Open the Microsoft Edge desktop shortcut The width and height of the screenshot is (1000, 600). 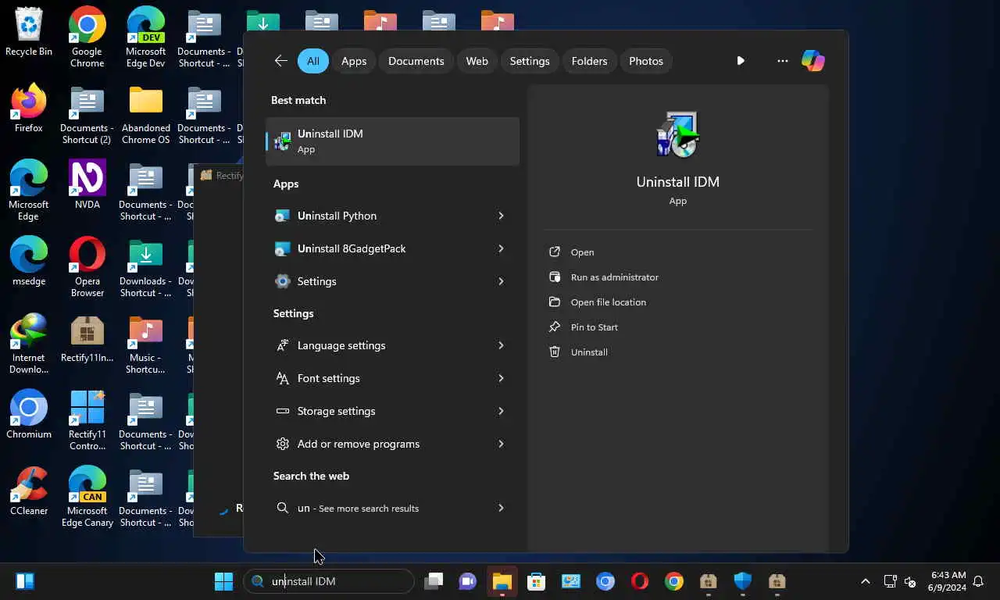pyautogui.click(x=29, y=191)
